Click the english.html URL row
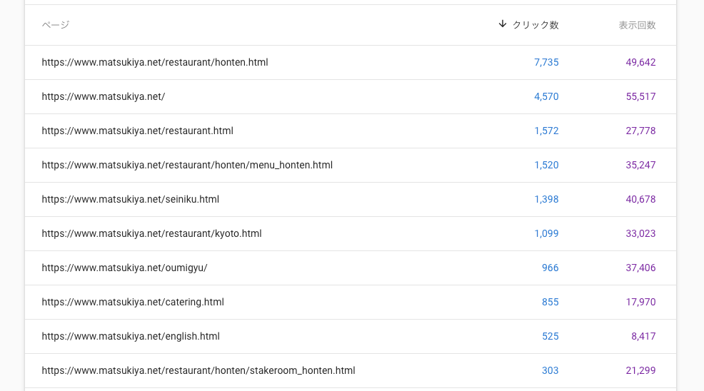Viewport: 704px width, 391px height. (131, 337)
